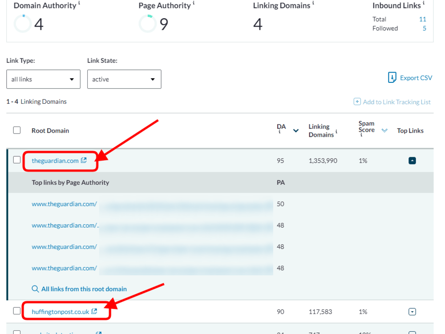Check the huffingtonpost.co.uk row checkbox

tap(17, 311)
